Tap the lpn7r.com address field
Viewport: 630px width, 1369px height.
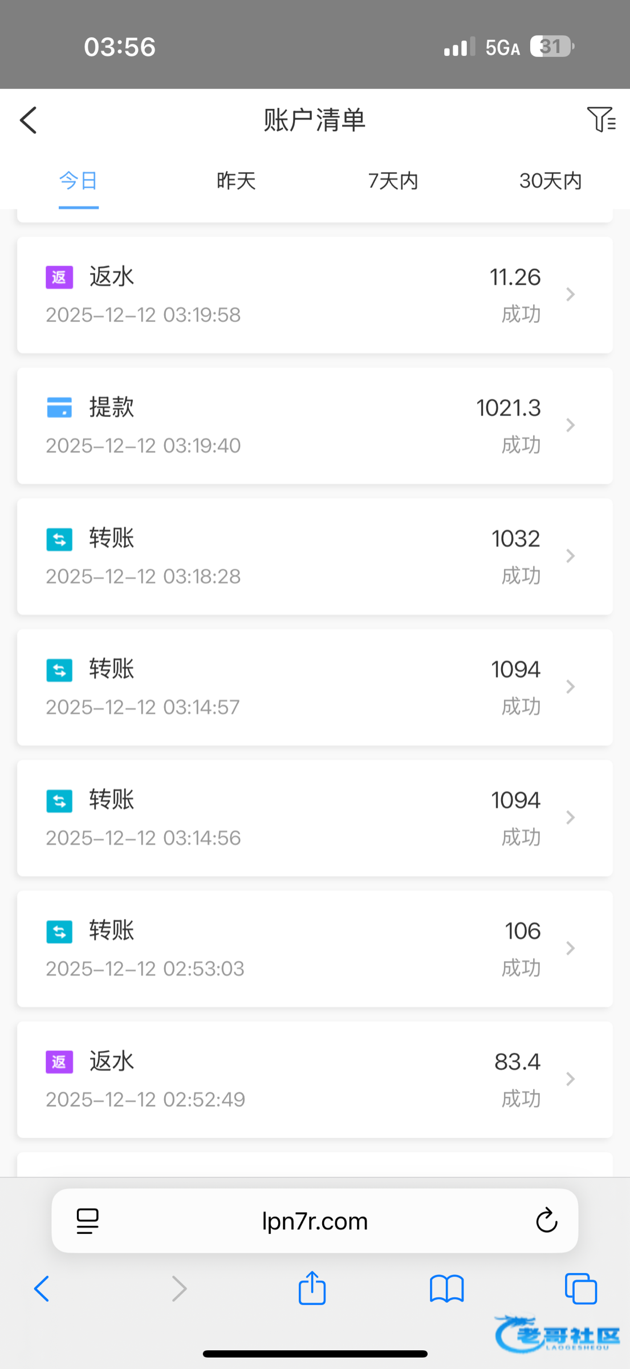315,1221
